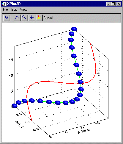Open the File menu
123x144 pixels.
(5, 10)
